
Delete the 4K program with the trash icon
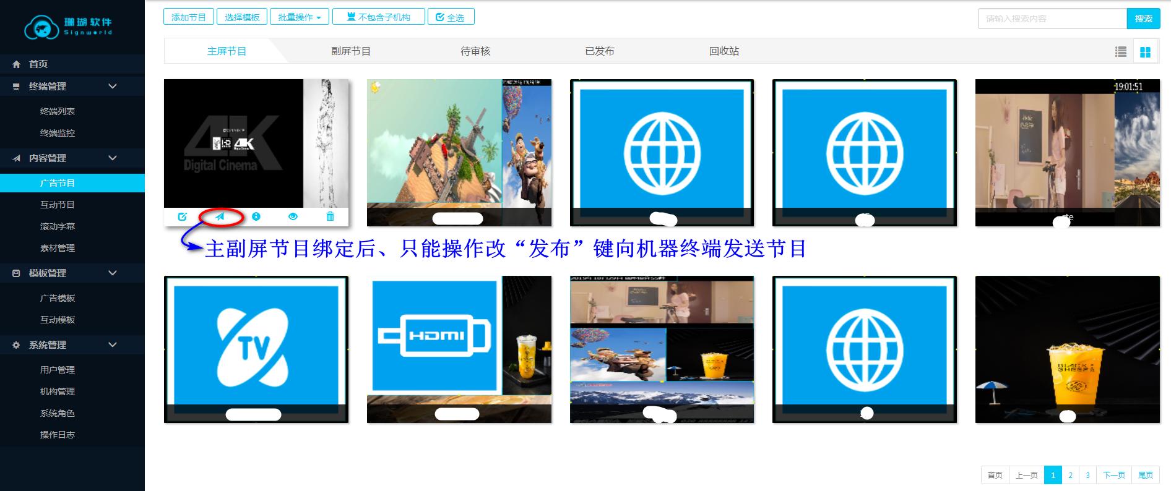point(330,216)
